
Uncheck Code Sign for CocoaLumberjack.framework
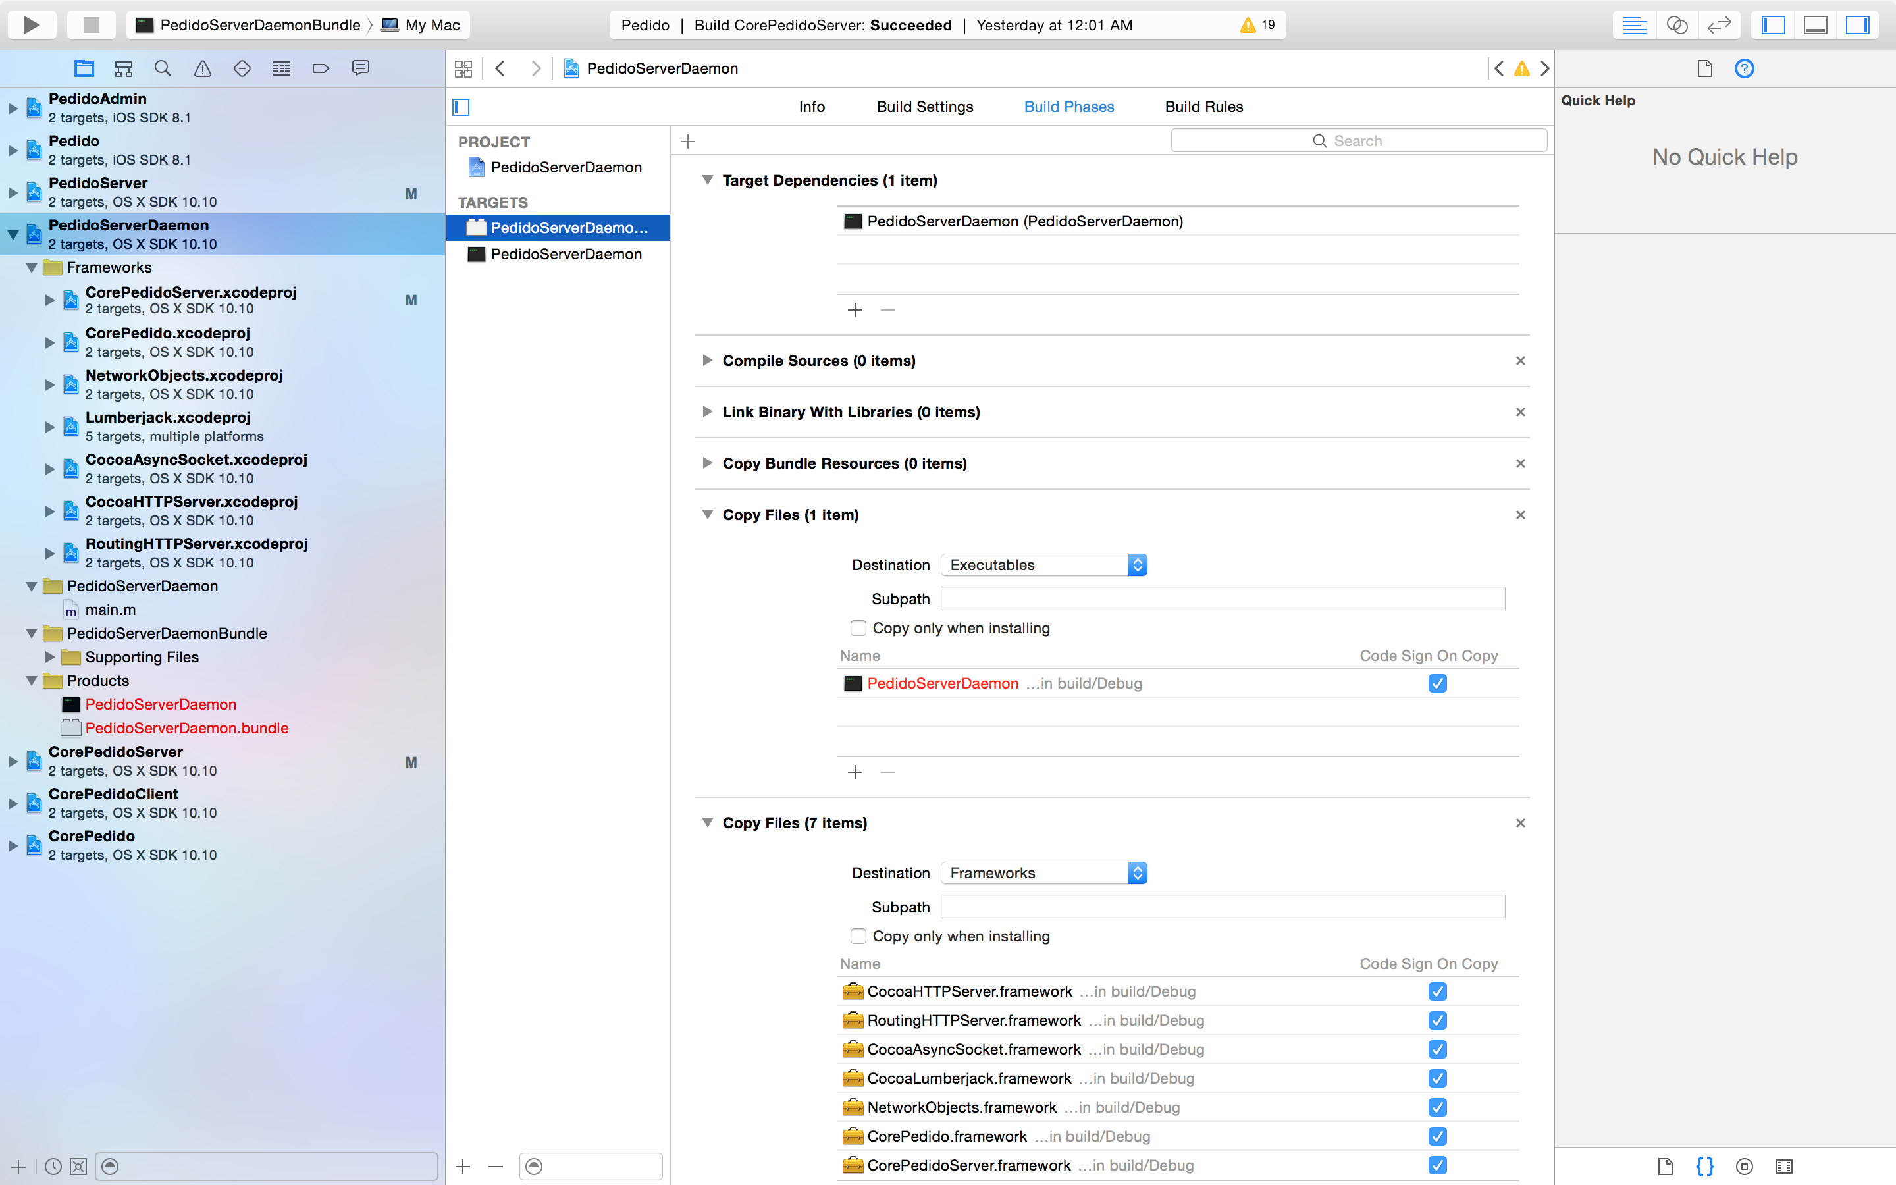[x=1437, y=1078]
